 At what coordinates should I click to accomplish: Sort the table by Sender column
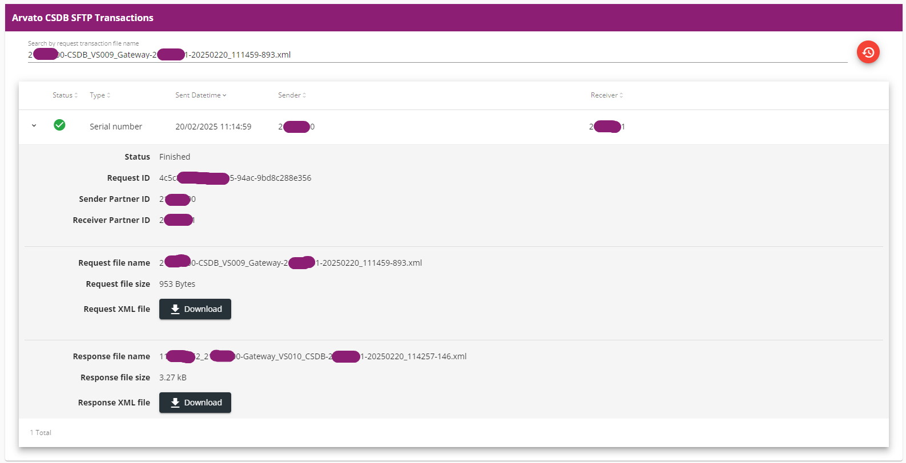(292, 95)
